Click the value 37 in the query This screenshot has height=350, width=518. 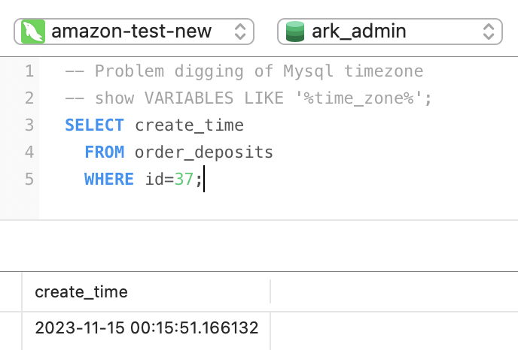tap(184, 180)
